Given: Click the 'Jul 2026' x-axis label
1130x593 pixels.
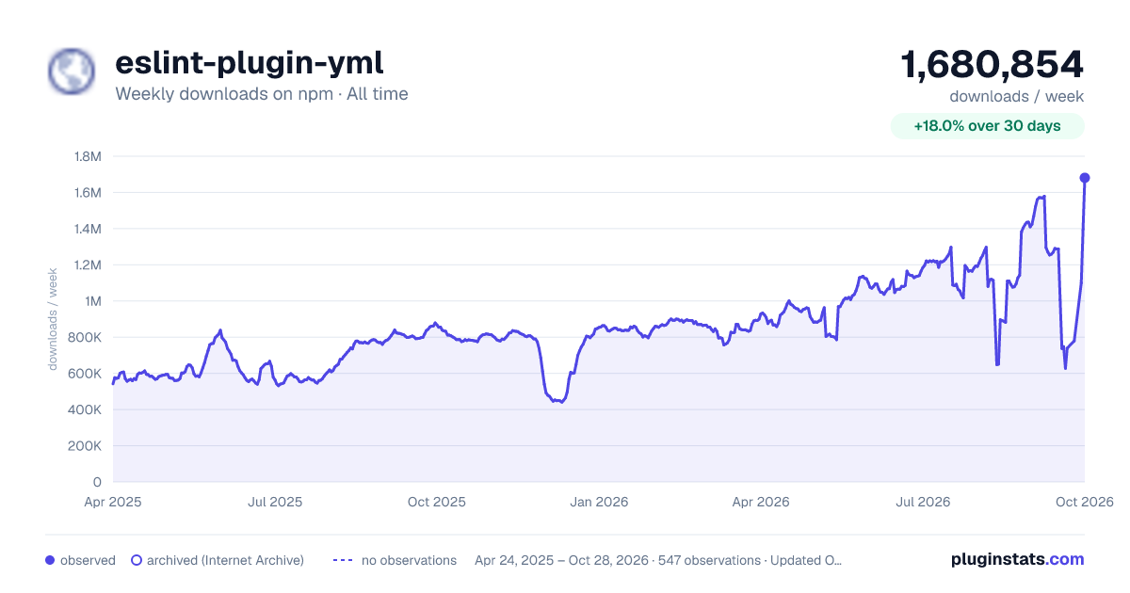Looking at the screenshot, I should click(923, 502).
